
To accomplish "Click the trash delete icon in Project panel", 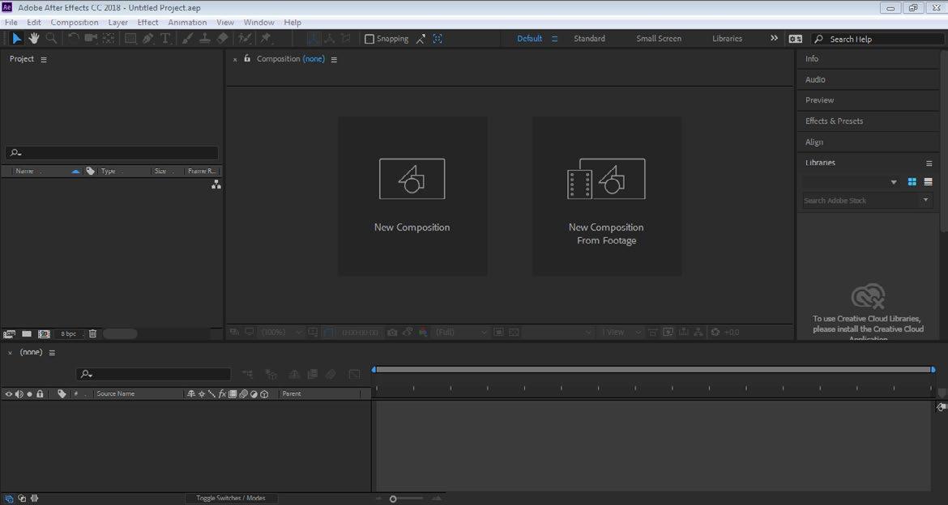I will pyautogui.click(x=92, y=333).
